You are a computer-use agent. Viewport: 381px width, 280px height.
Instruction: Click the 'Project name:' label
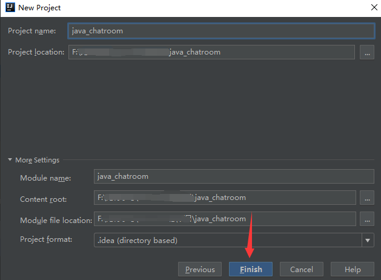coord(32,31)
